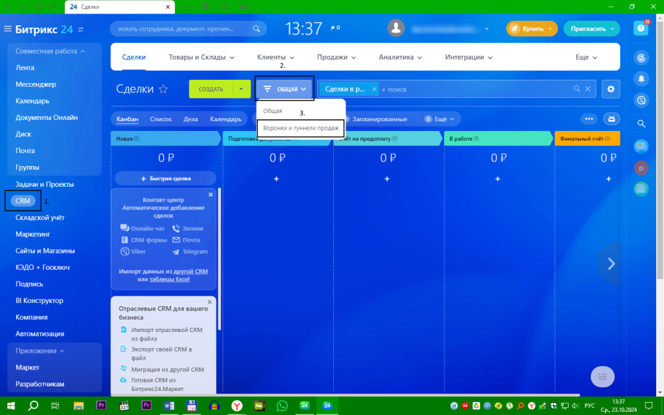The height and width of the screenshot is (415, 664).
Task: Open the help question mark icon
Action: pos(641,29)
